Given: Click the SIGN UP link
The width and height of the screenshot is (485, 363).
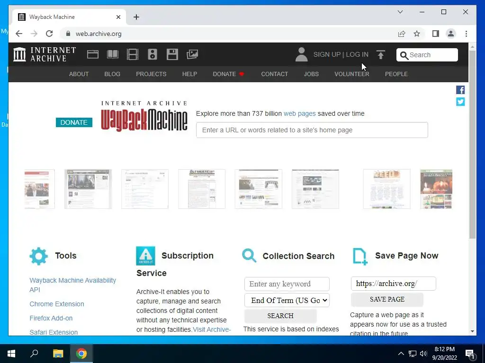Looking at the screenshot, I should pyautogui.click(x=327, y=54).
